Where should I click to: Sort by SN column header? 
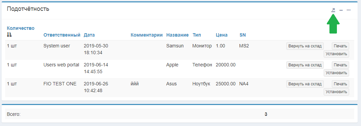[243, 35]
